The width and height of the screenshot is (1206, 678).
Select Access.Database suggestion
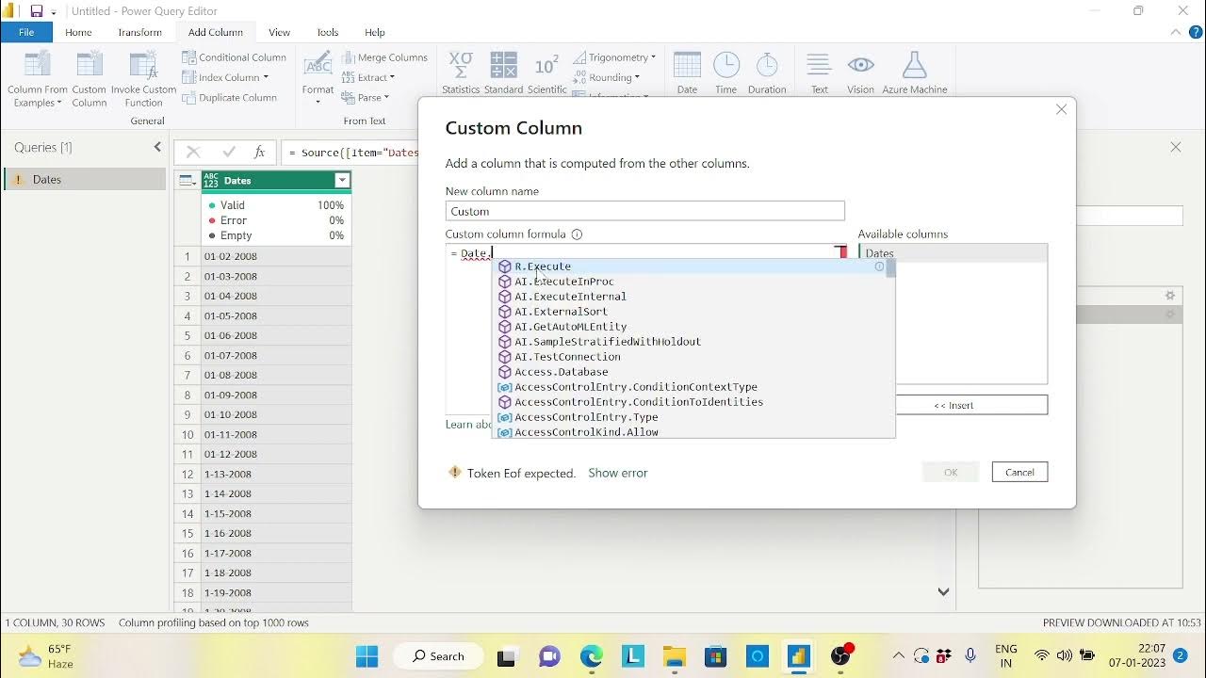point(693,372)
